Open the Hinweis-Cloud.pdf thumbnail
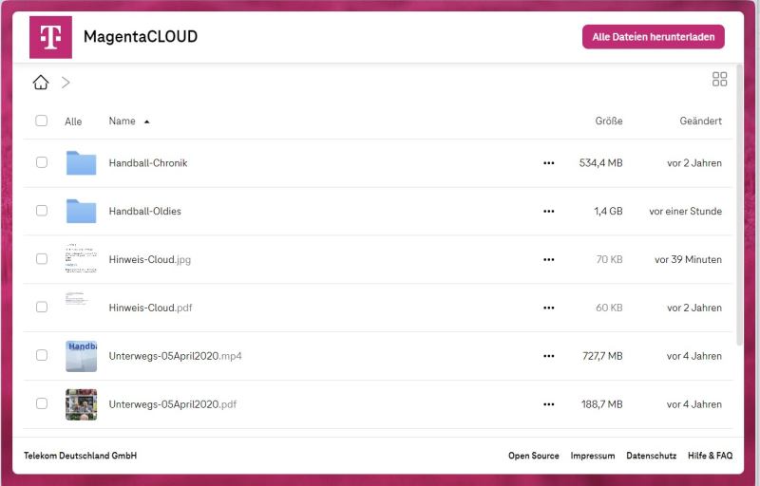Viewport: 760px width, 486px height. point(77,299)
